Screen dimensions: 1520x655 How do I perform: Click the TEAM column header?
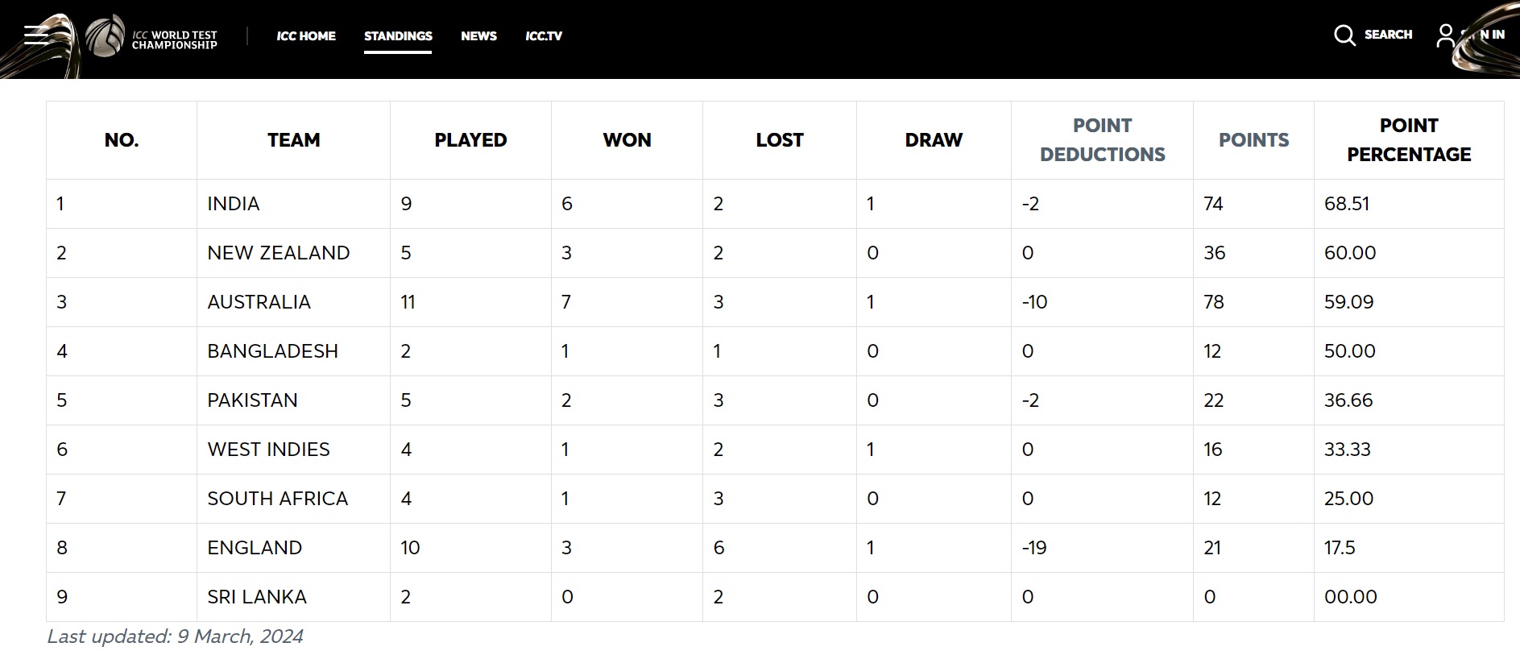tap(293, 140)
